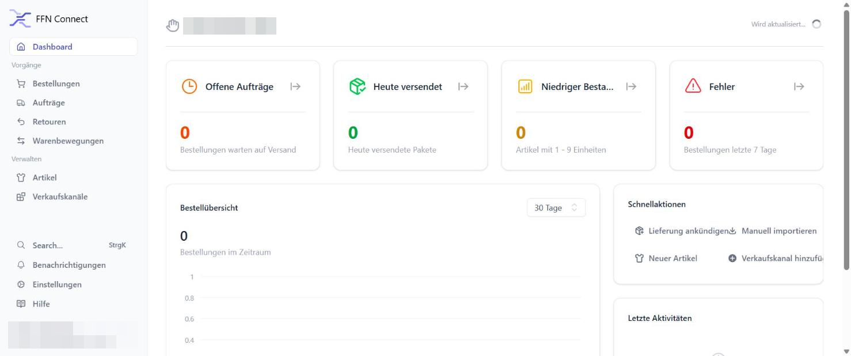Click the 'Wird aktualisiert...' status text
Image resolution: width=851 pixels, height=356 pixels.
coord(778,24)
